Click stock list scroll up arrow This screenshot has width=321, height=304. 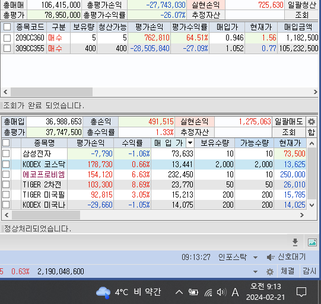click(x=312, y=143)
